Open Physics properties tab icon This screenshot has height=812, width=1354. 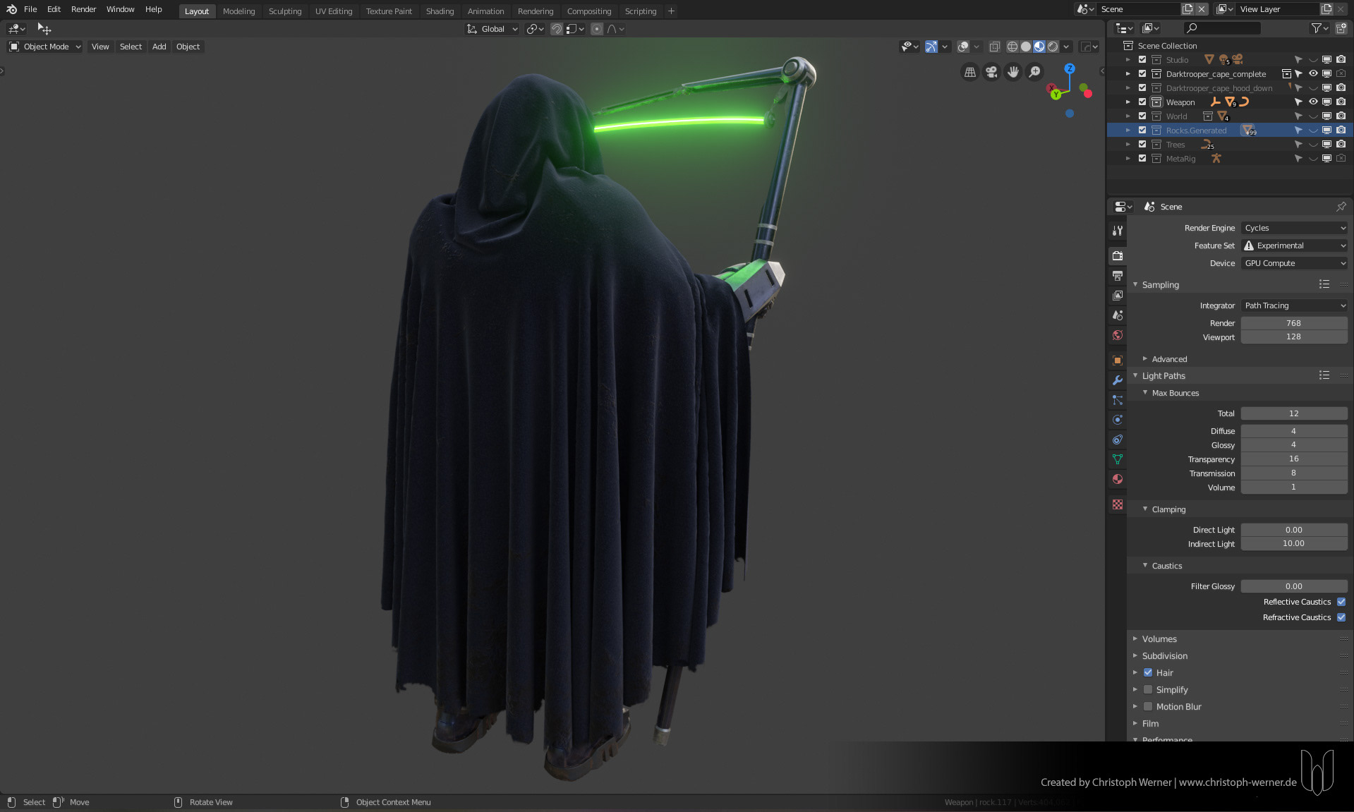(x=1118, y=419)
